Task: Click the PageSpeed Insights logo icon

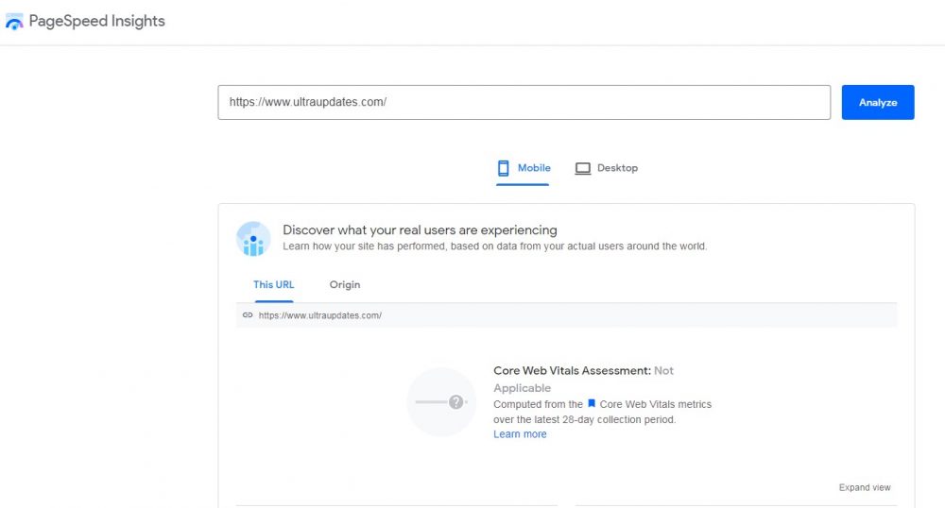Action: coord(14,22)
